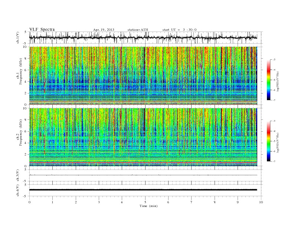Screen dimensions: 294x227
Task: Click bottom time-axis tick label "5"
Action: pos(145,202)
